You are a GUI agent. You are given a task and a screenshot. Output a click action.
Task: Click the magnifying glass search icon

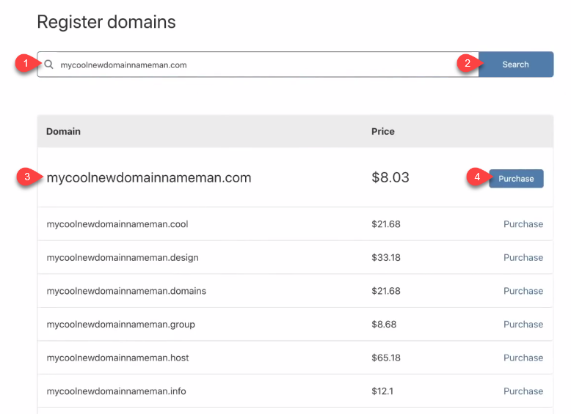coord(49,64)
